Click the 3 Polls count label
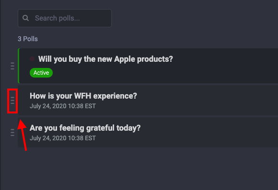 pyautogui.click(x=28, y=39)
